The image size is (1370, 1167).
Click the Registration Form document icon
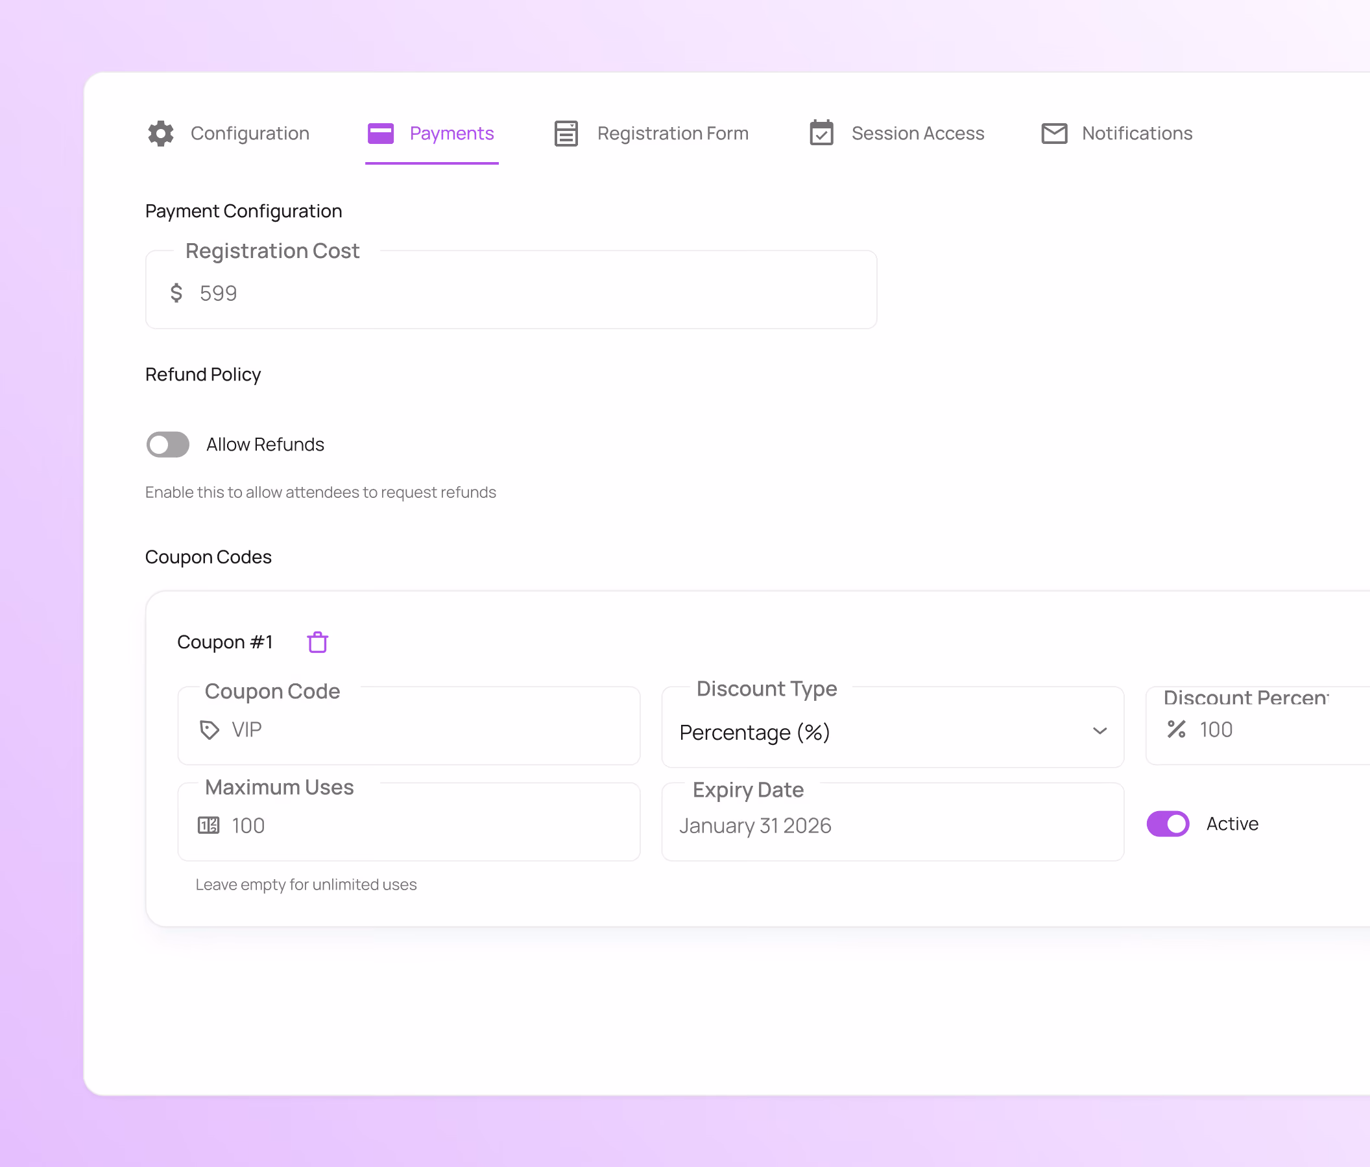click(566, 134)
